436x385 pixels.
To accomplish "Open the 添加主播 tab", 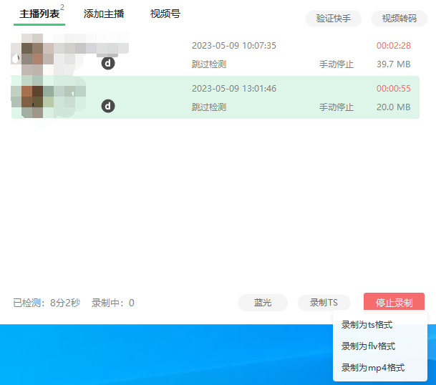I will tap(104, 14).
